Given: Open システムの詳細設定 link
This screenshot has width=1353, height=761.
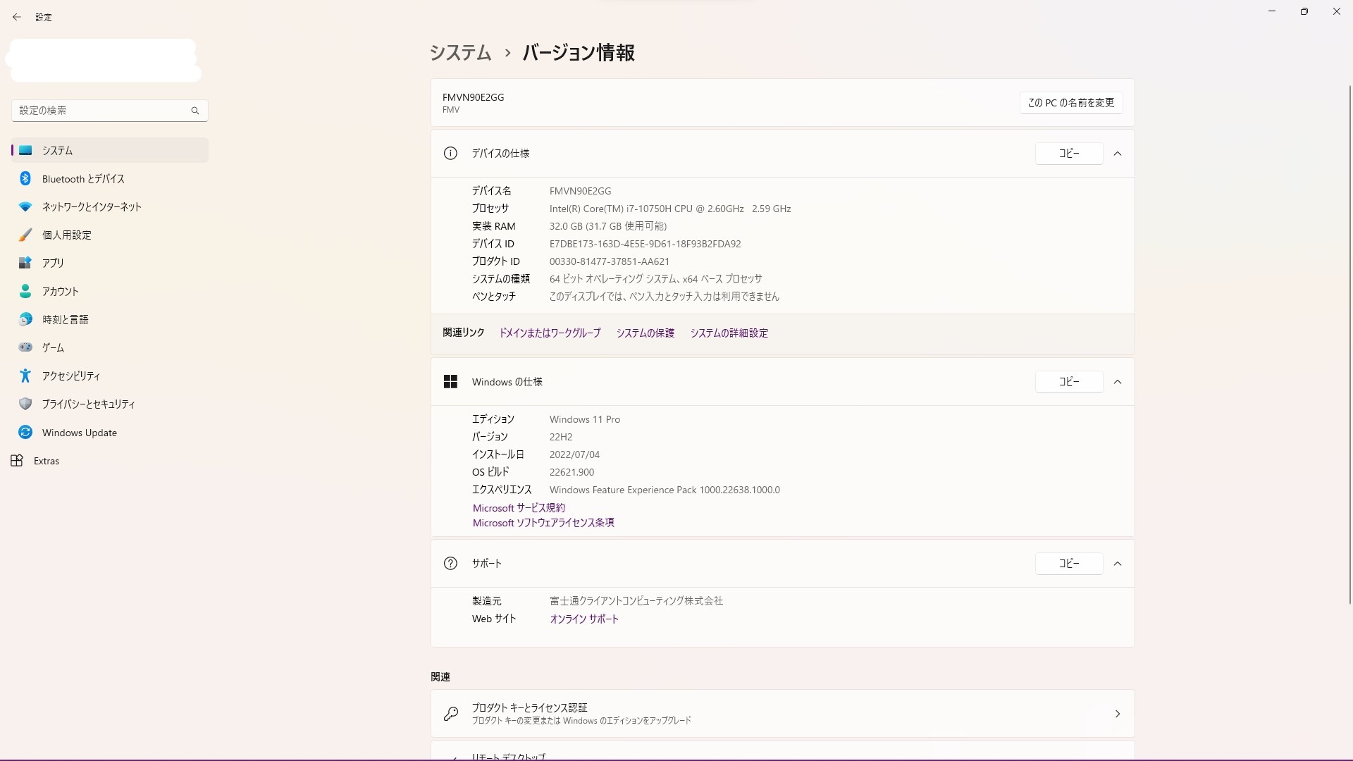Looking at the screenshot, I should (729, 333).
